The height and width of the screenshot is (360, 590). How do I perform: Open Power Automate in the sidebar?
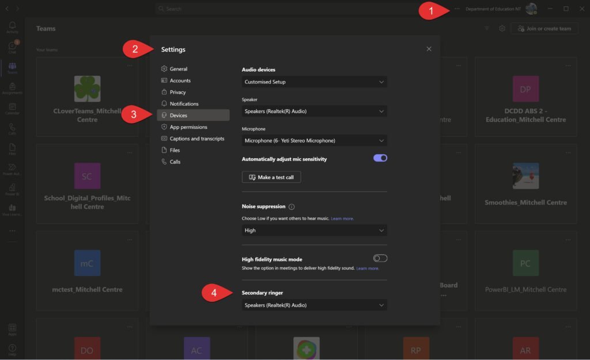click(12, 169)
